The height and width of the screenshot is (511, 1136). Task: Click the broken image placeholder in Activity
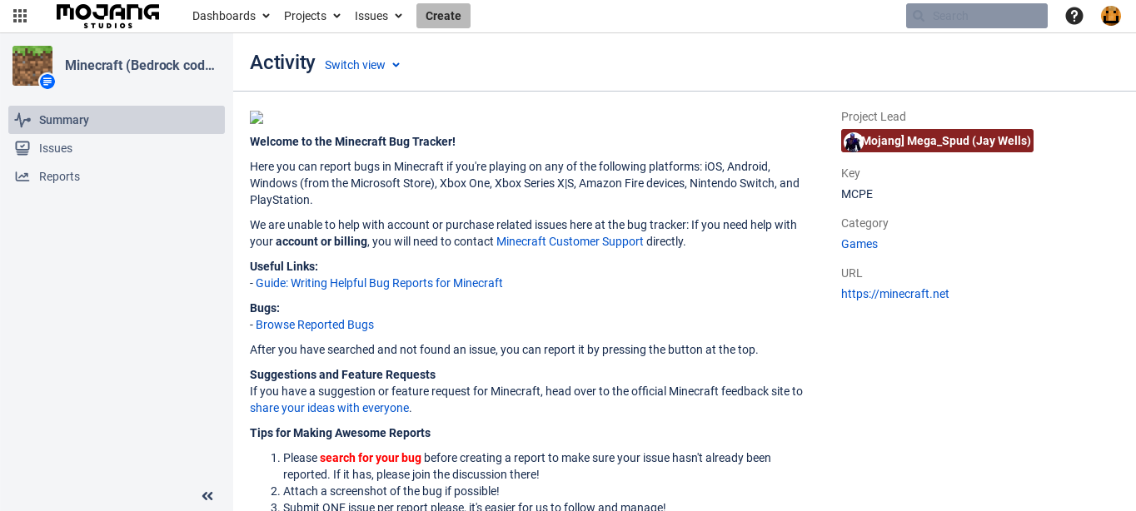[257, 117]
